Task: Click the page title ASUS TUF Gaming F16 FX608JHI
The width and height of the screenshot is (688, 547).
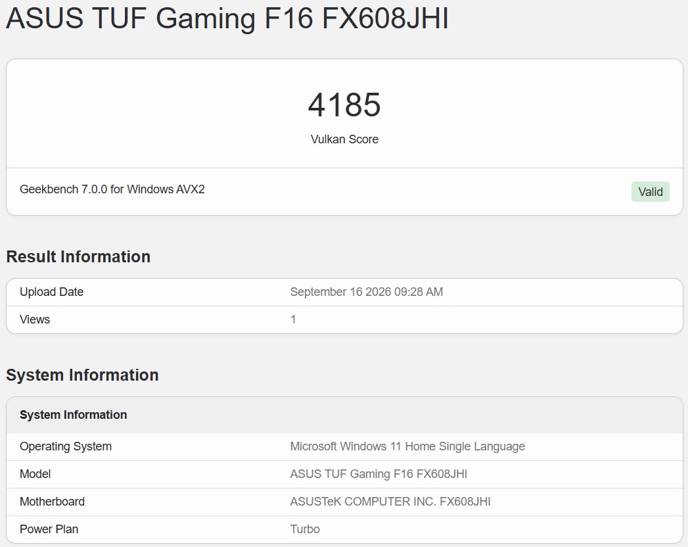Action: point(227,18)
